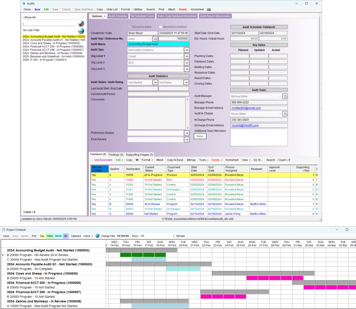This screenshot has width=356, height=309.
Task: Switch Project Schedule to Qtr view
Action: (66, 236)
